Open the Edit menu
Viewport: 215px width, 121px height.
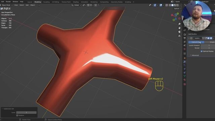(x=2, y=2)
